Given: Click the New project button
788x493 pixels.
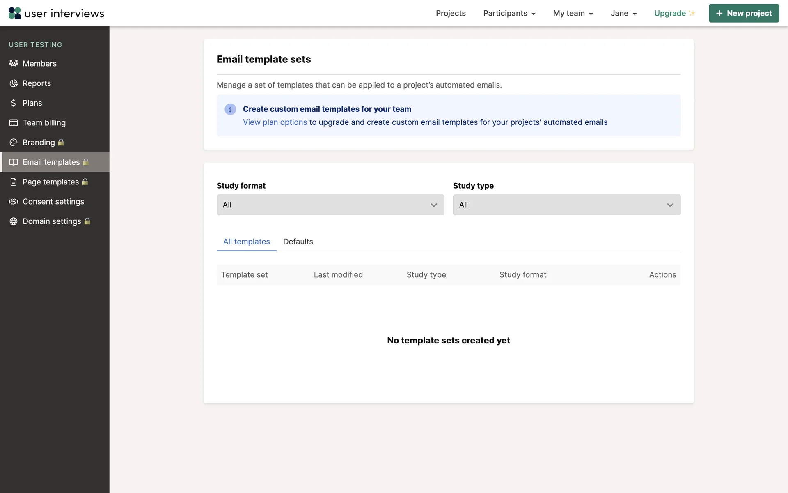Looking at the screenshot, I should [x=744, y=13].
